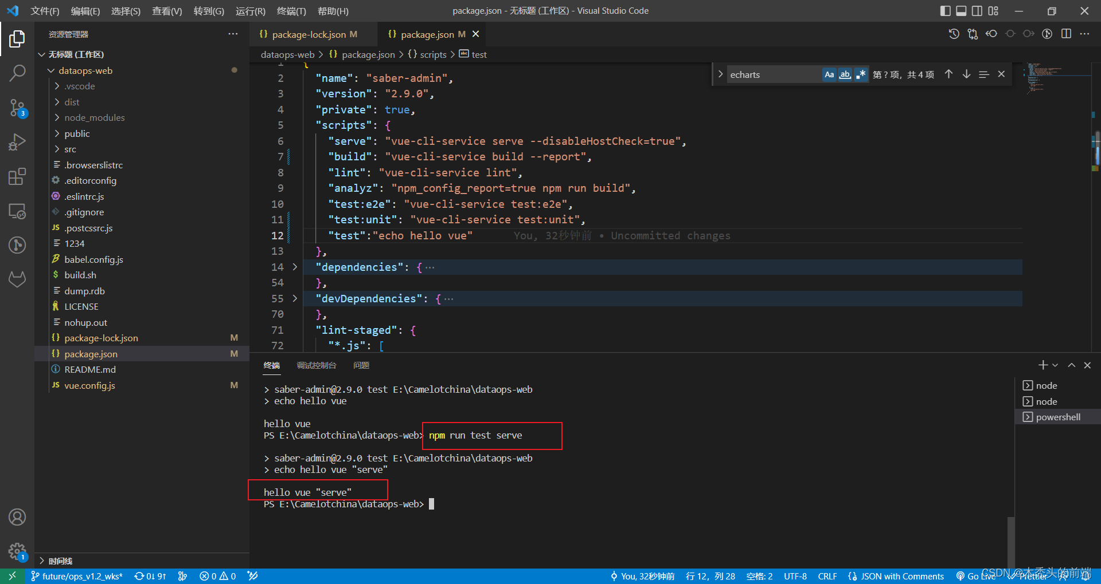Open the Remote Explorer icon

click(17, 211)
